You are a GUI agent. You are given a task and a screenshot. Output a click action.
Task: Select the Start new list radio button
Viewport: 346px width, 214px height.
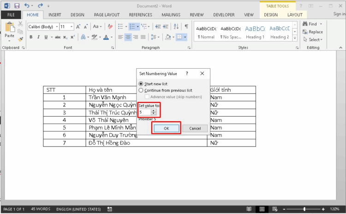coord(142,84)
